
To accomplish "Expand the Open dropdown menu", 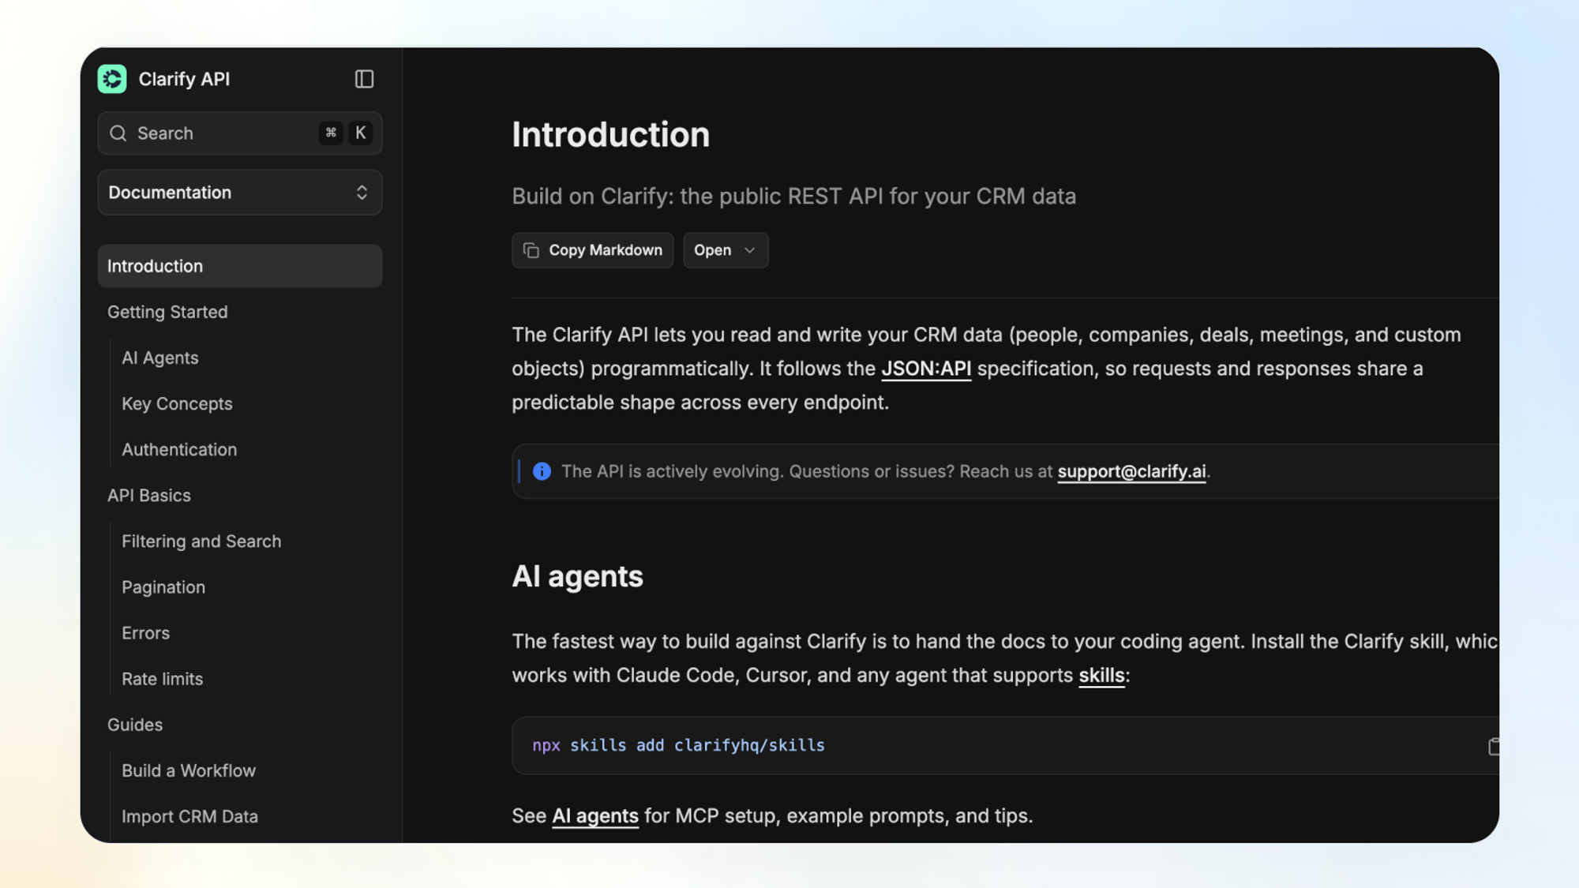I will [x=726, y=250].
